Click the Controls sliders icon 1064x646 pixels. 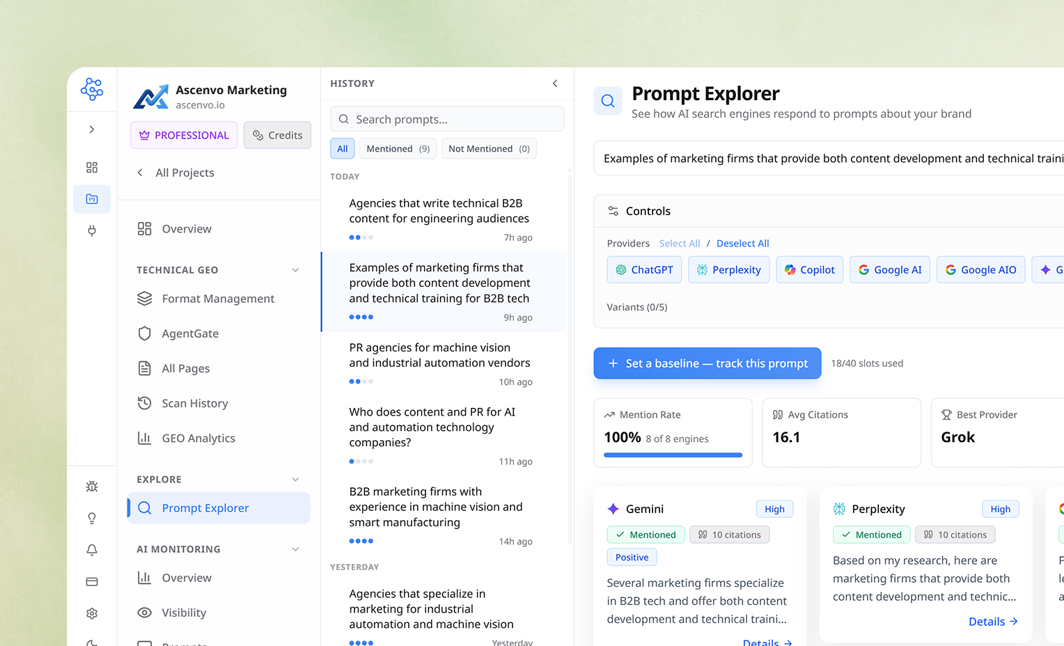(613, 211)
